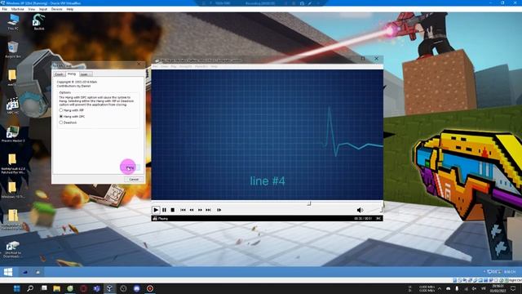
Task: Select the Hang with DPC radio option
Action: pyautogui.click(x=61, y=116)
